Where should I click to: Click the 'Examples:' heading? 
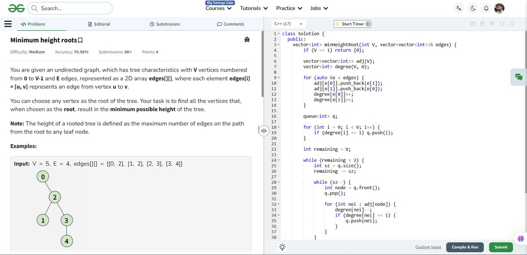[x=23, y=146]
